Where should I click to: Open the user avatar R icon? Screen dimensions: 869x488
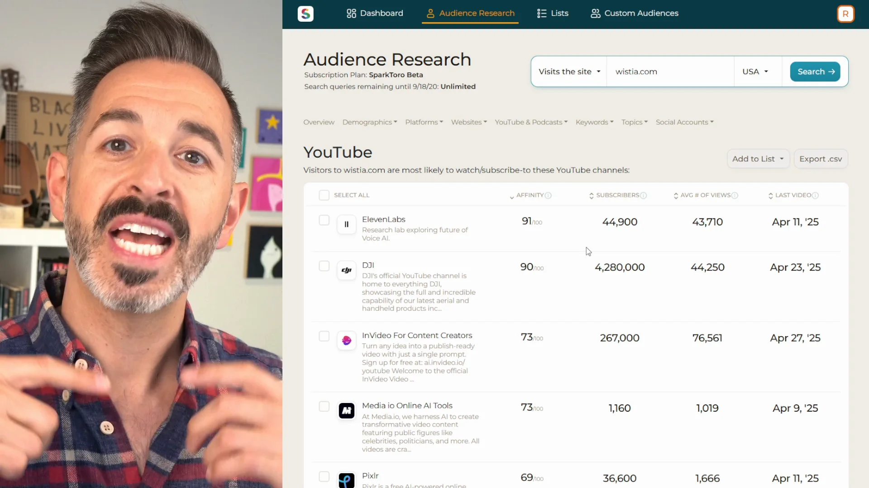pyautogui.click(x=845, y=14)
